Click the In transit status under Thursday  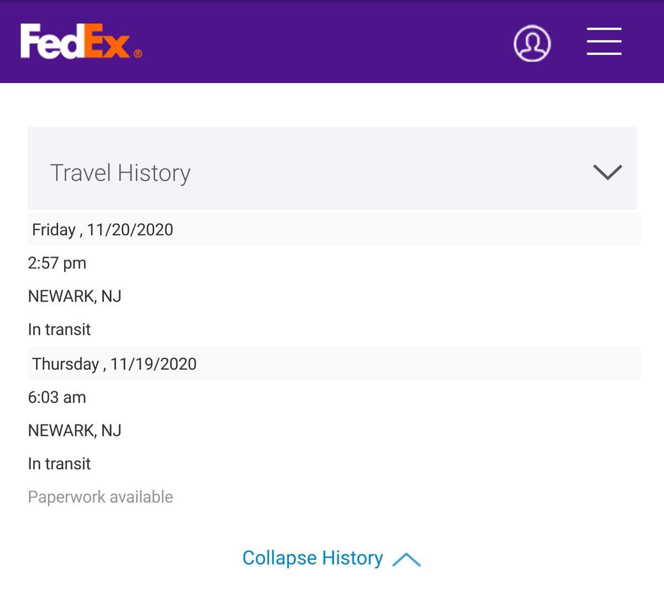[59, 463]
